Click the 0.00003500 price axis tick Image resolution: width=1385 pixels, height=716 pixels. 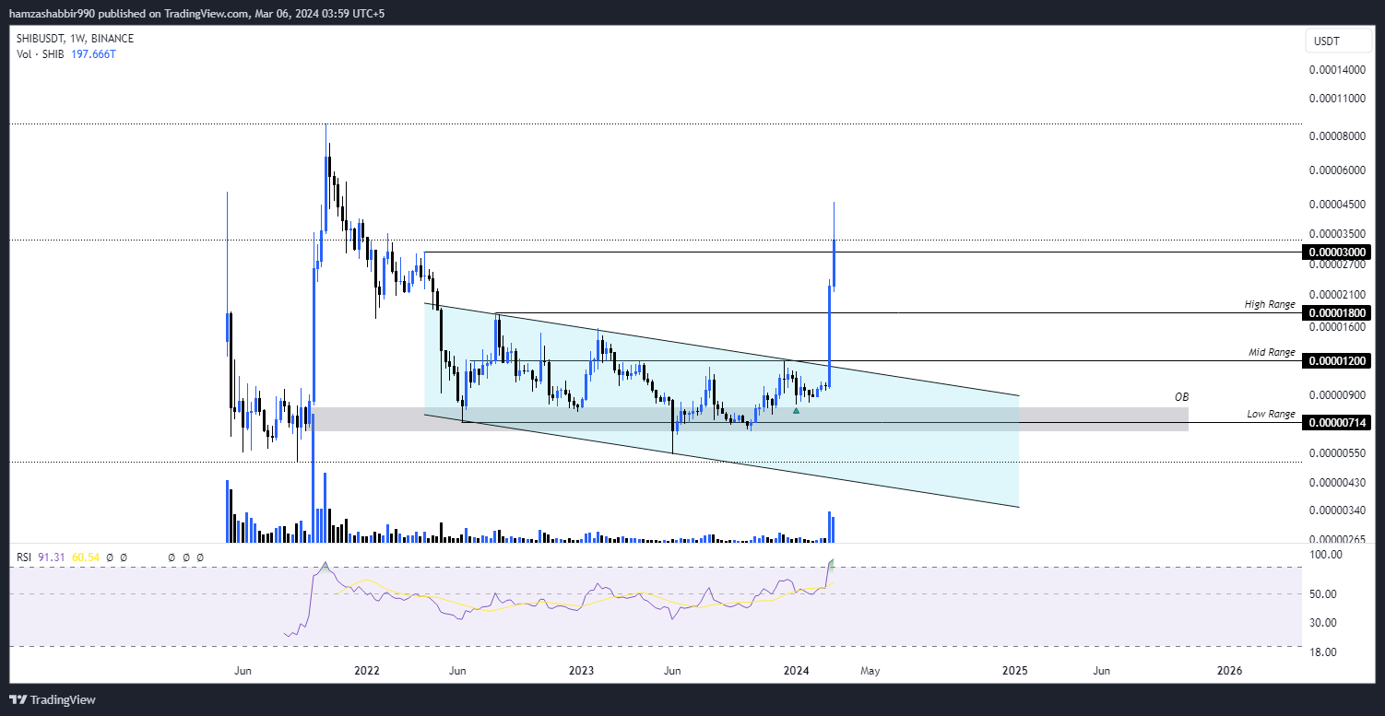coord(1337,234)
